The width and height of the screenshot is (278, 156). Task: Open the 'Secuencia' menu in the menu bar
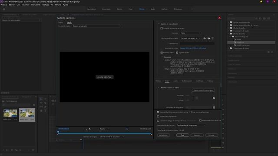(26, 5)
